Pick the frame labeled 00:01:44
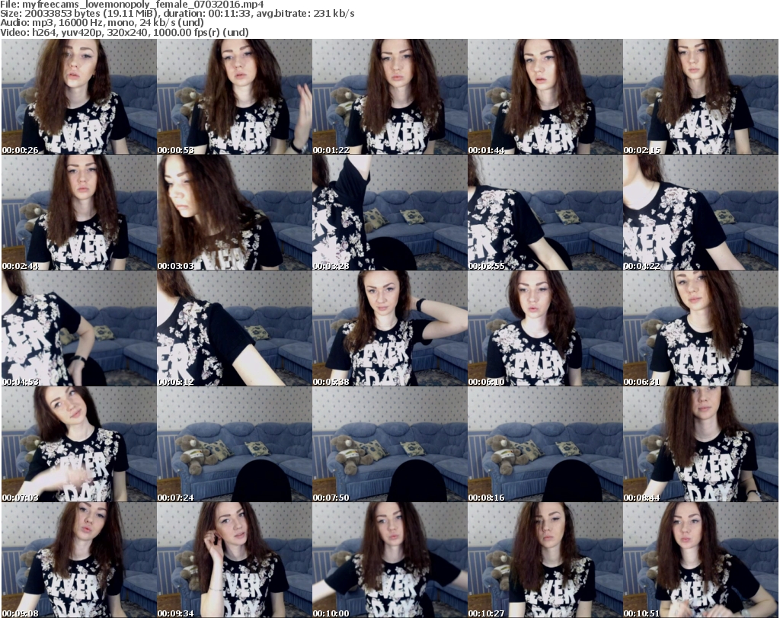Screen dimensions: 780x618 coord(545,97)
